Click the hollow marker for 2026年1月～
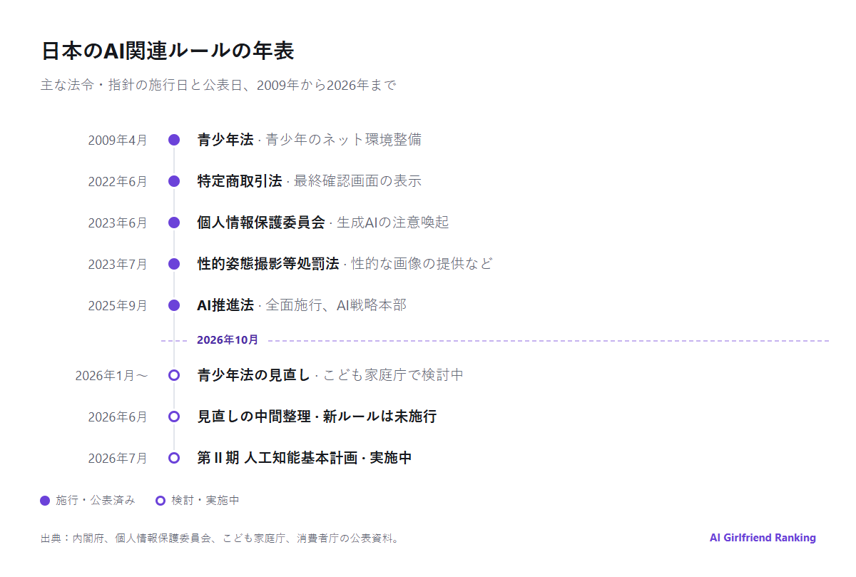Image resolution: width=856 pixels, height=577 pixels. (x=174, y=375)
